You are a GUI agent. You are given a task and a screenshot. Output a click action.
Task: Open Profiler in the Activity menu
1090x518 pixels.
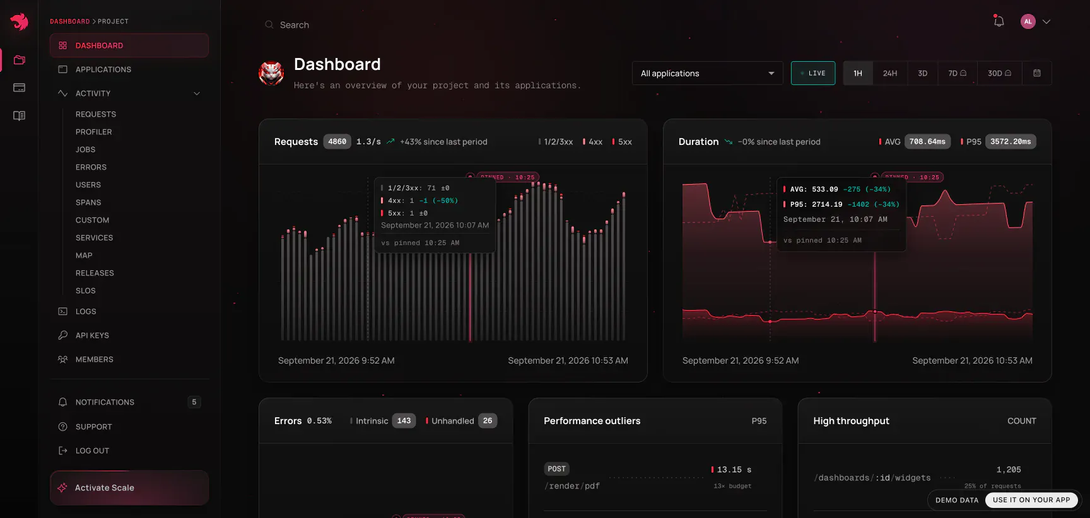(x=94, y=132)
